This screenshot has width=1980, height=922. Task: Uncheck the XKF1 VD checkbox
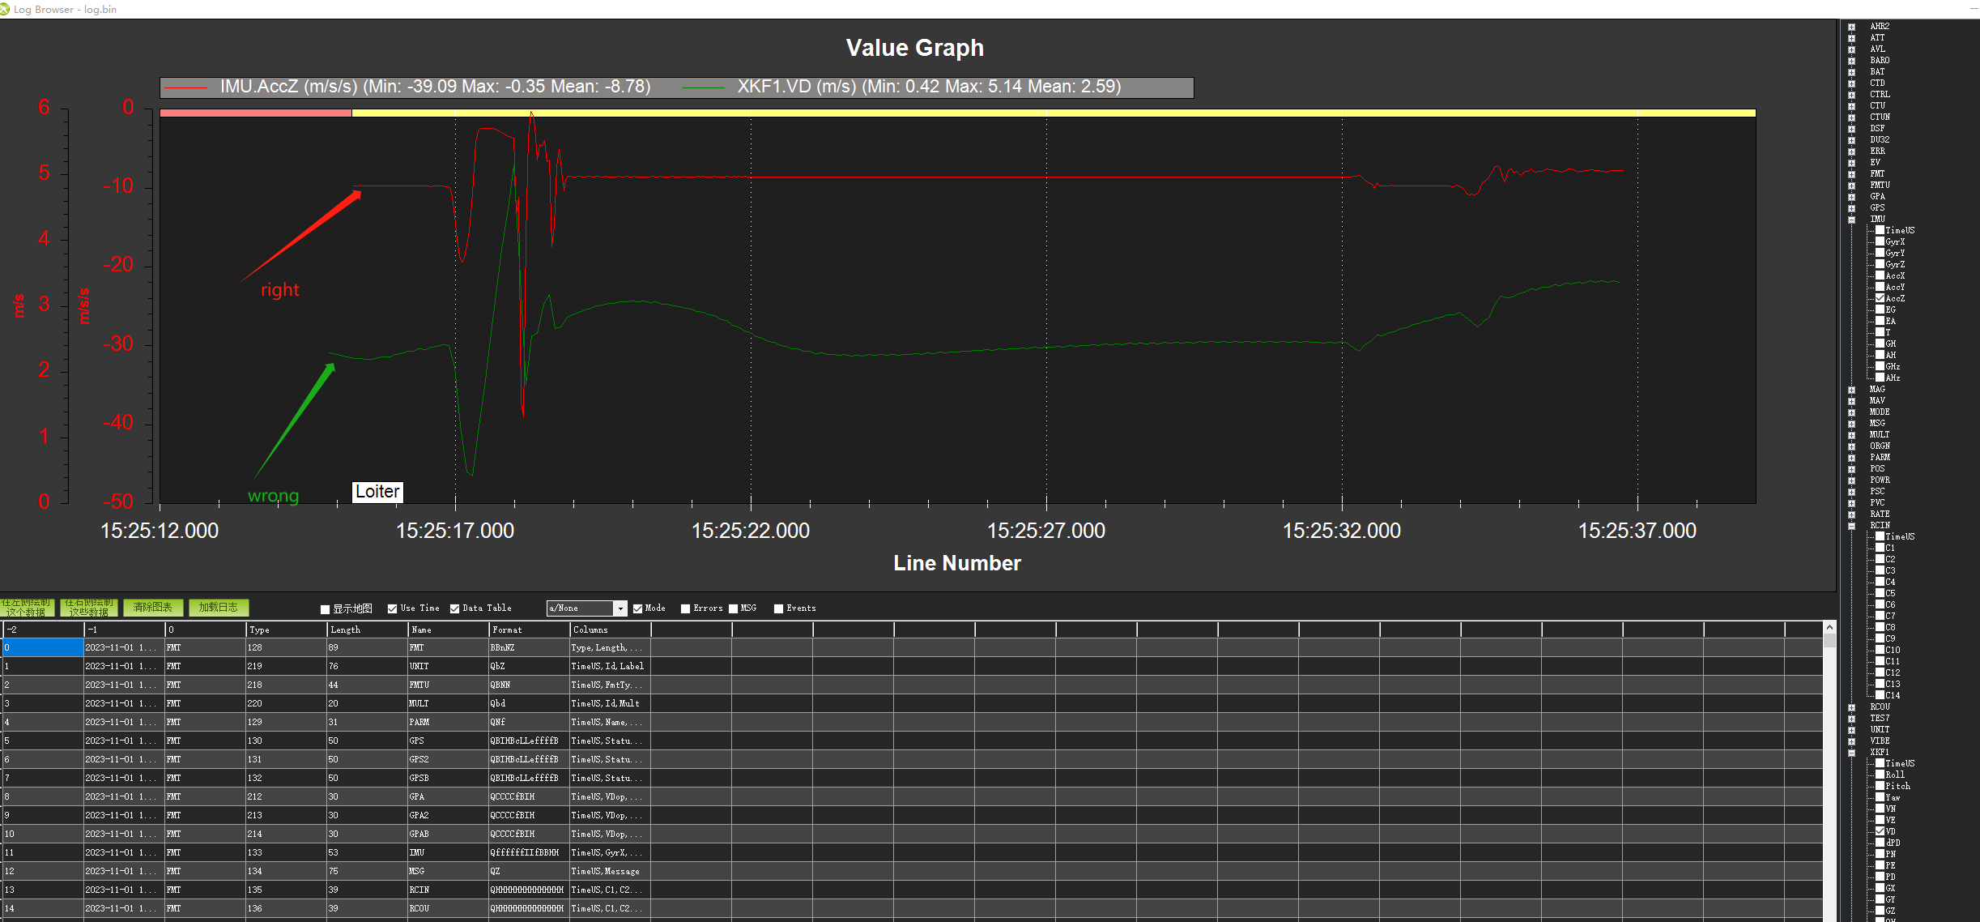click(1880, 831)
